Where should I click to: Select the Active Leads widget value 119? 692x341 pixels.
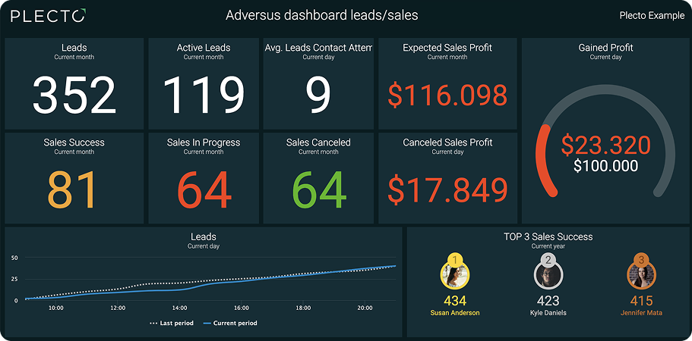coord(204,95)
